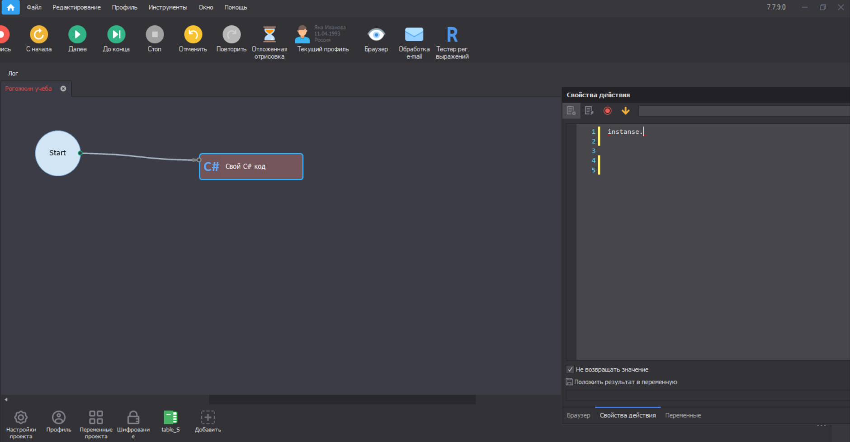Open the 'Инструменты' menu

click(x=168, y=7)
